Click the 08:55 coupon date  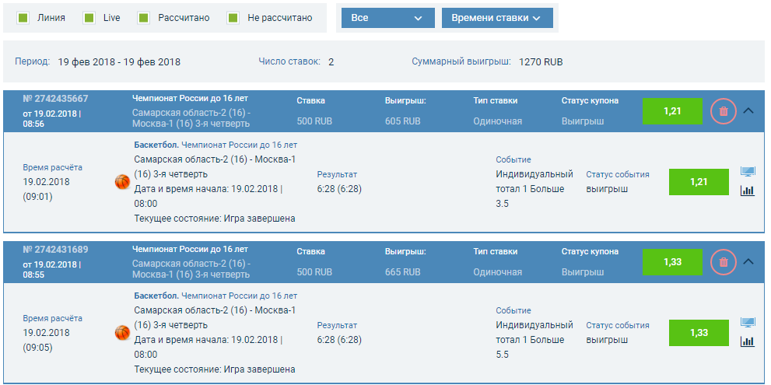click(51, 269)
